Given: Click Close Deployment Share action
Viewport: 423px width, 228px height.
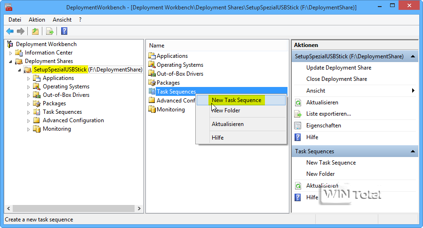Looking at the screenshot, I should (337, 79).
